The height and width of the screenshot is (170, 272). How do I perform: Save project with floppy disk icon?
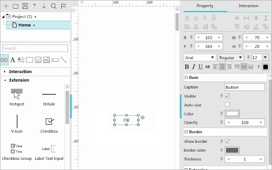pos(25,6)
